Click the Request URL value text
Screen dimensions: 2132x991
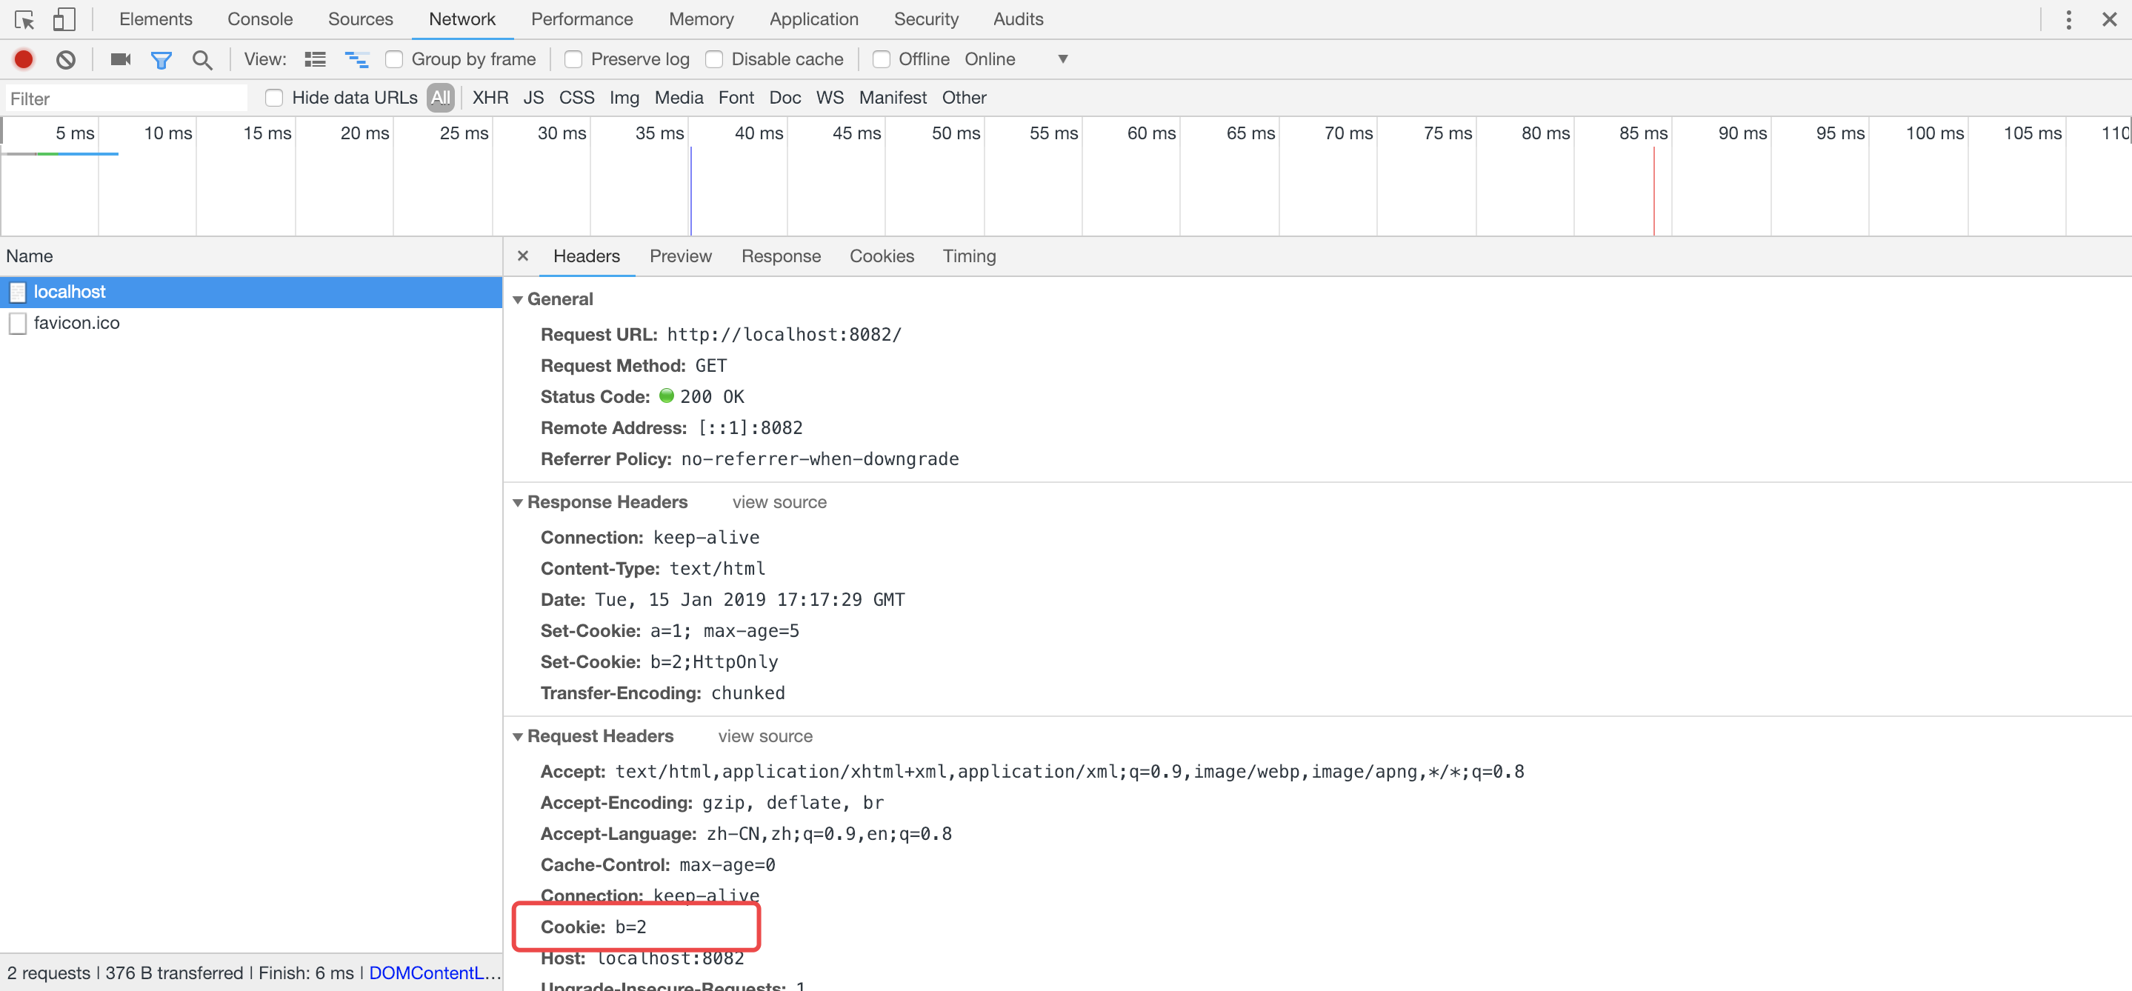(784, 335)
